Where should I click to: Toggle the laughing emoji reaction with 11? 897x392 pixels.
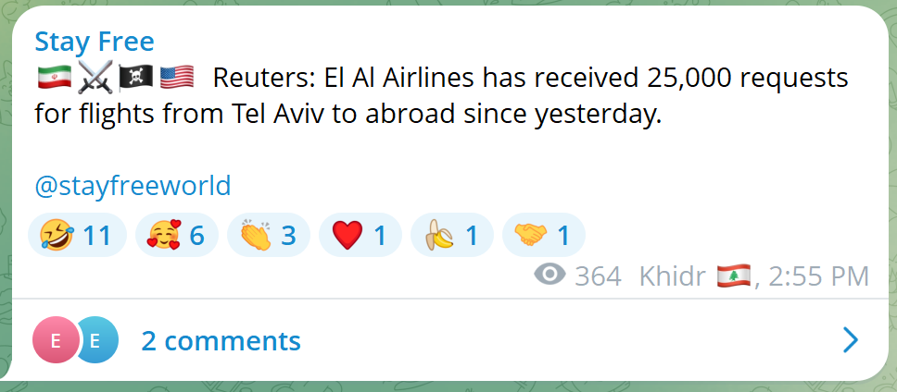click(77, 235)
